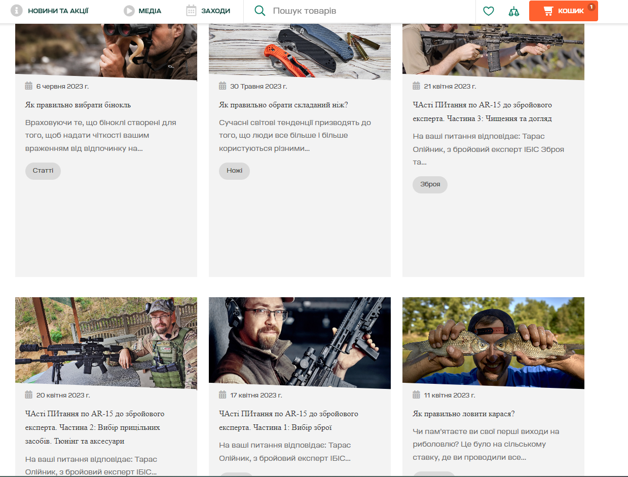This screenshot has height=477, width=628.
Task: Read Як правильно обрати складаний ніж article
Action: click(283, 105)
